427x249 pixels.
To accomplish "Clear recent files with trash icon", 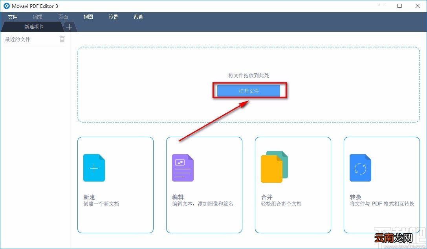I will tap(62, 39).
